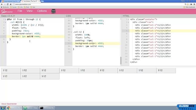
Task: Click the div class="row" line in HTML
Action: [x=143, y=22]
